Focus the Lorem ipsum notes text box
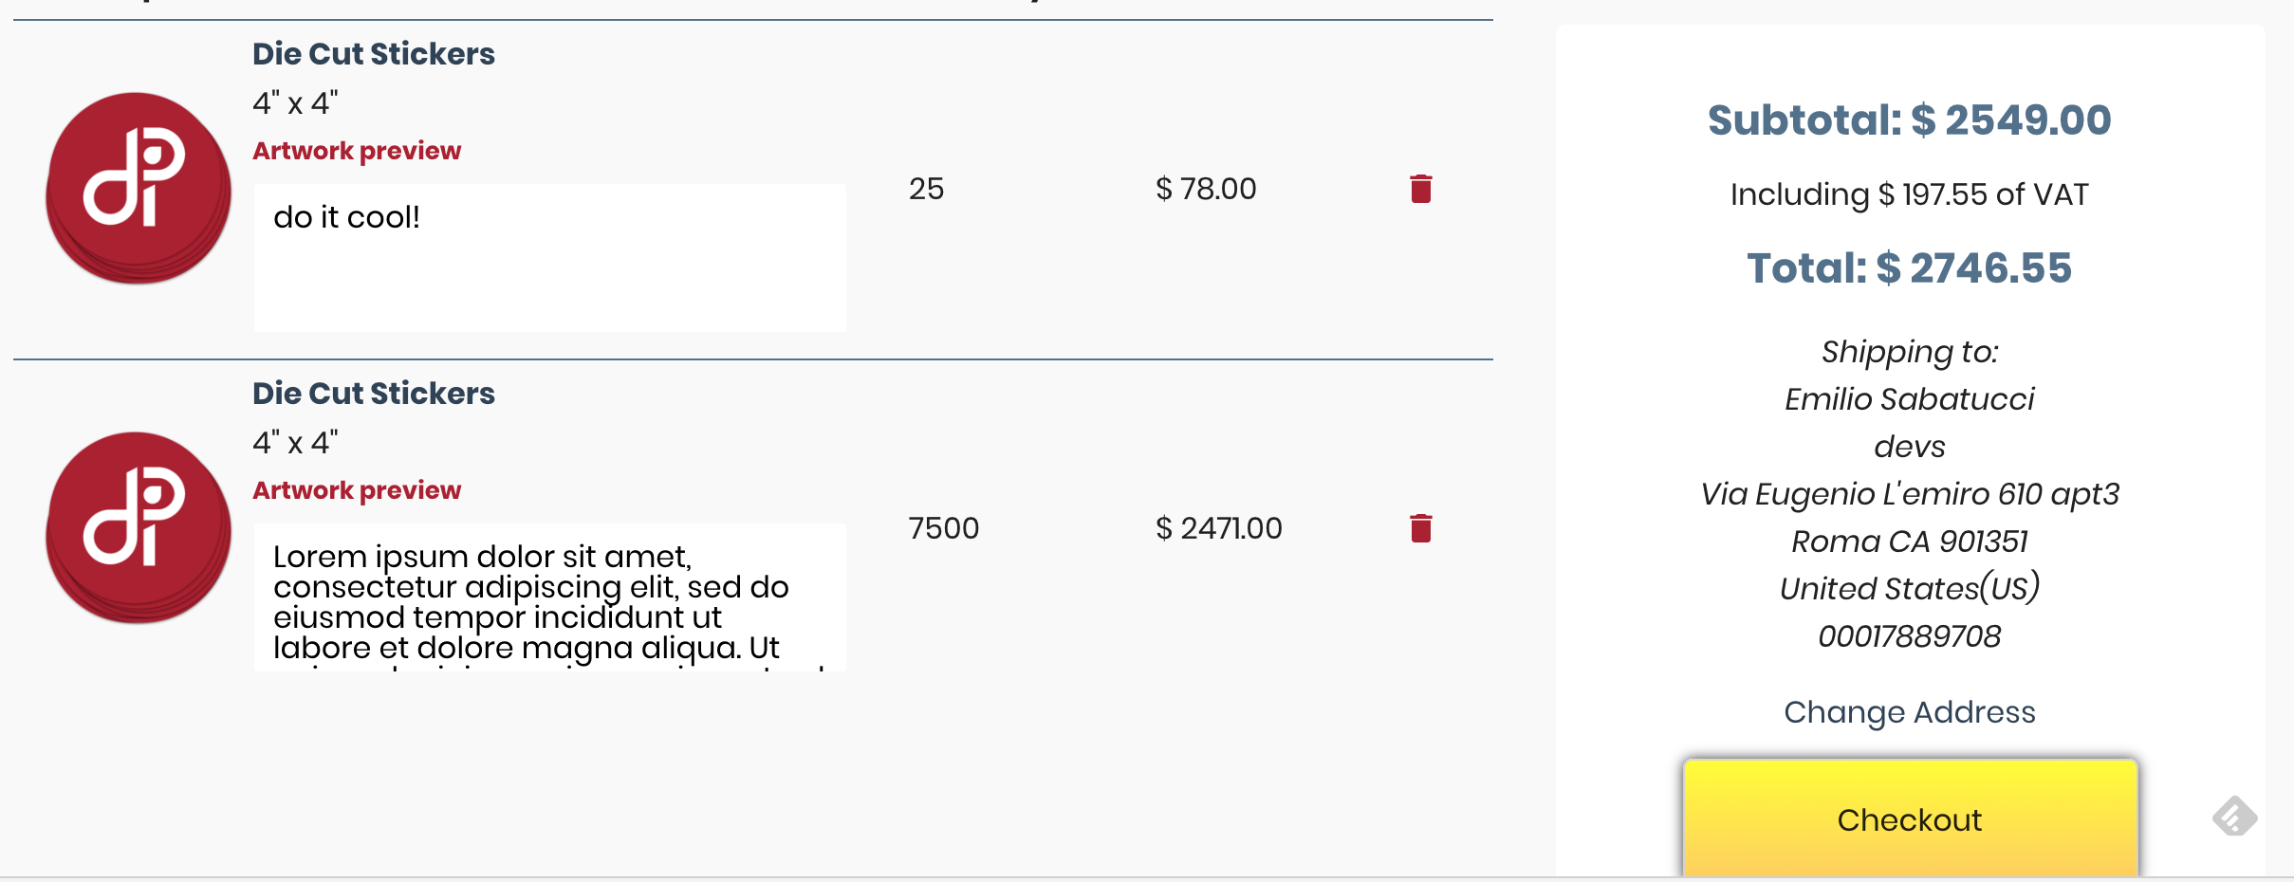The width and height of the screenshot is (2294, 882). tap(549, 597)
